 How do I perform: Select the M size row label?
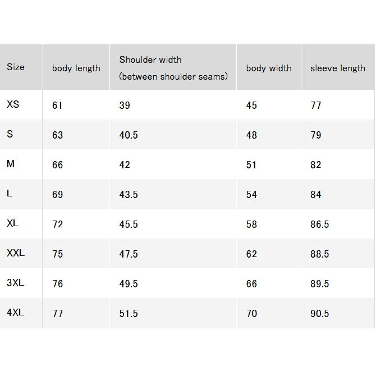tap(11, 164)
